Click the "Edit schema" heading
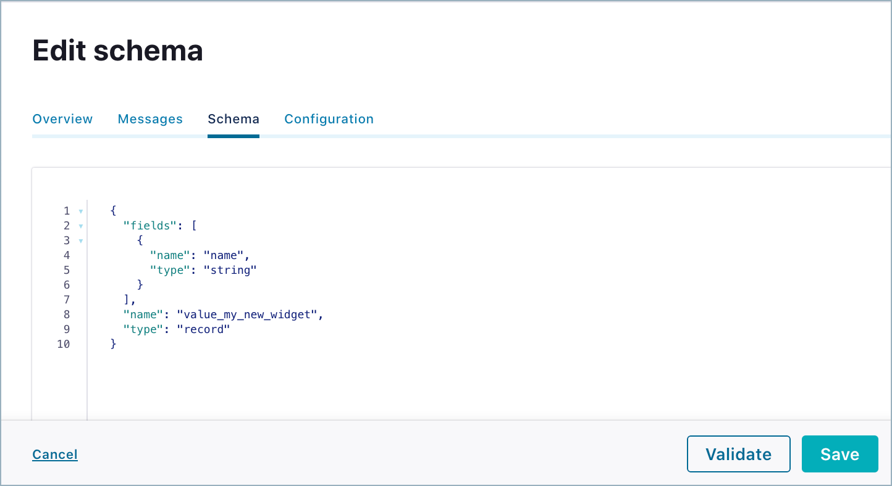This screenshot has width=892, height=486. [117, 51]
